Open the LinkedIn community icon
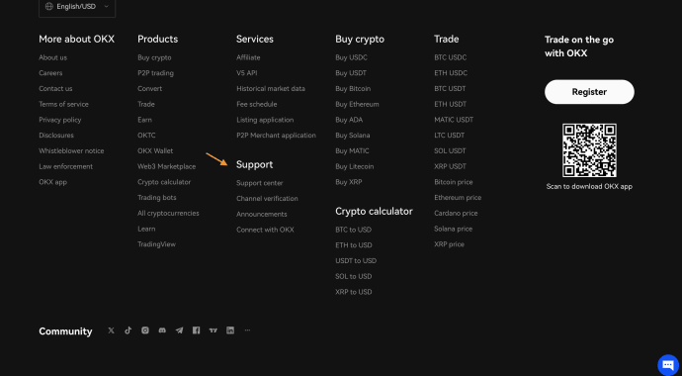 [x=230, y=330]
